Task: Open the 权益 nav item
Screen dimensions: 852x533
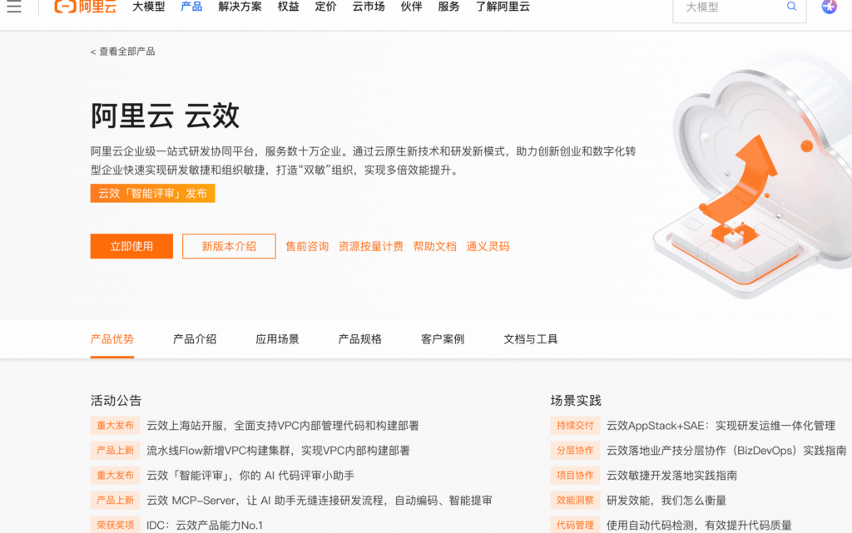Action: point(288,7)
